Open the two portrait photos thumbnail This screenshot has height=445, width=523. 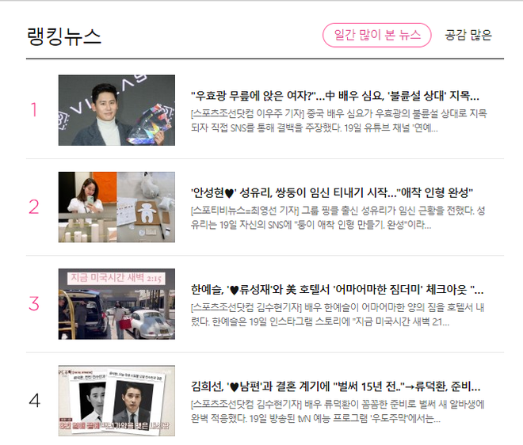(116, 401)
